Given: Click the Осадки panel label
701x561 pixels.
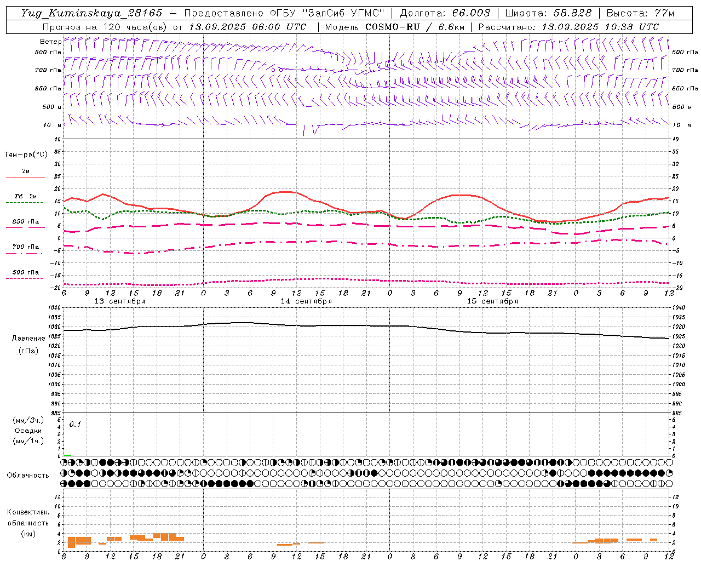Looking at the screenshot, I should click(28, 431).
